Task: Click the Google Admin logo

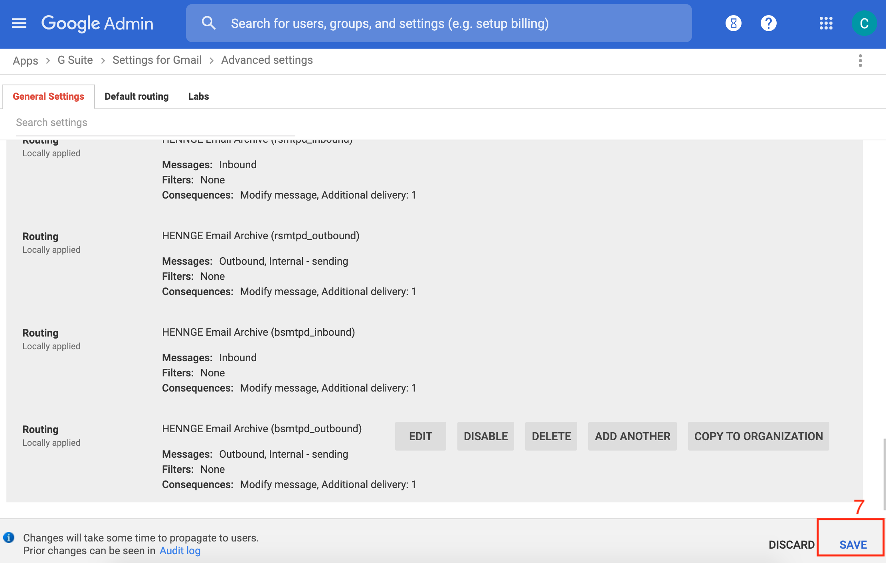Action: click(97, 24)
